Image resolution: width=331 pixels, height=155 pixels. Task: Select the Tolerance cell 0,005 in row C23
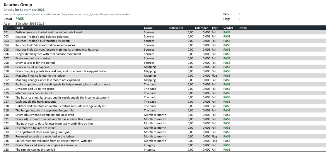tap(207, 128)
